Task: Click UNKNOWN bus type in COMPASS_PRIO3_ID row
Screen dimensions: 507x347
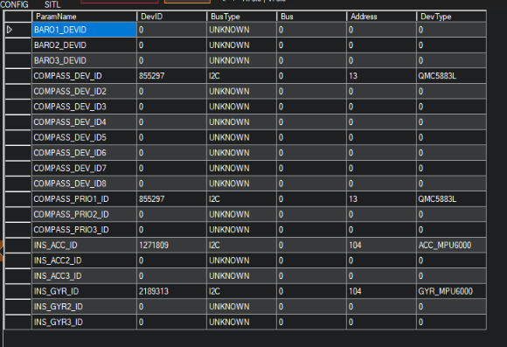Action: [x=241, y=230]
